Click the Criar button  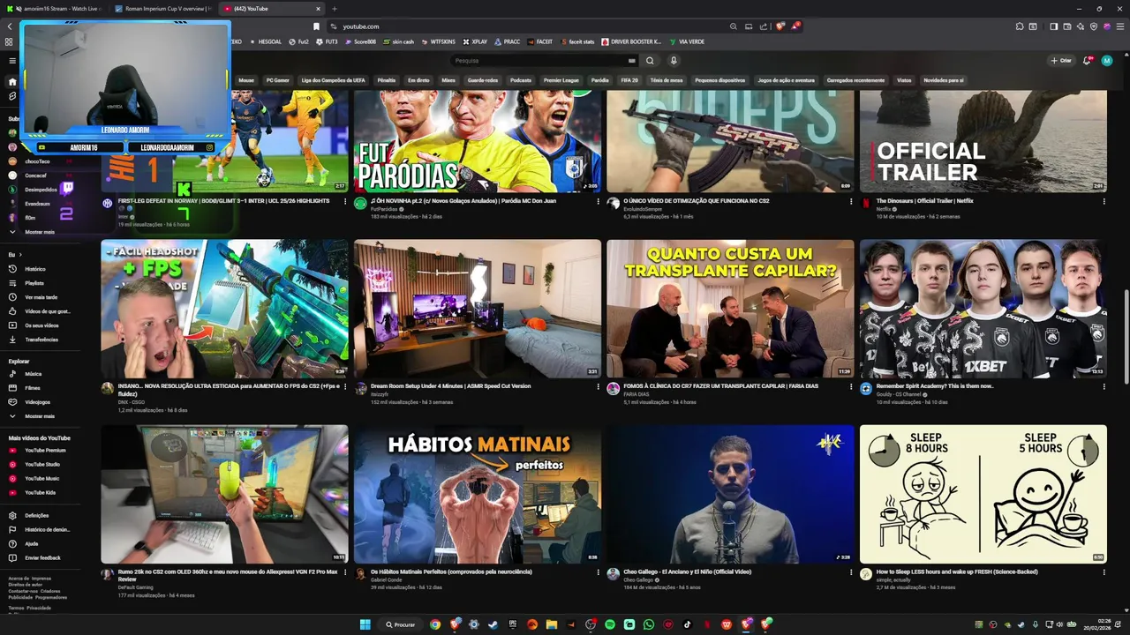tap(1061, 61)
